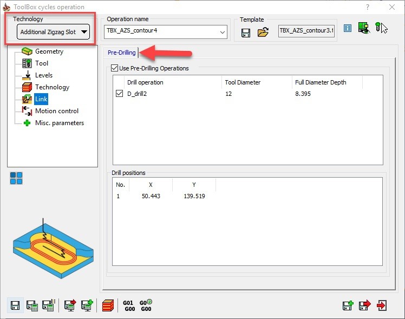Open the Technology dropdown

coord(53,32)
